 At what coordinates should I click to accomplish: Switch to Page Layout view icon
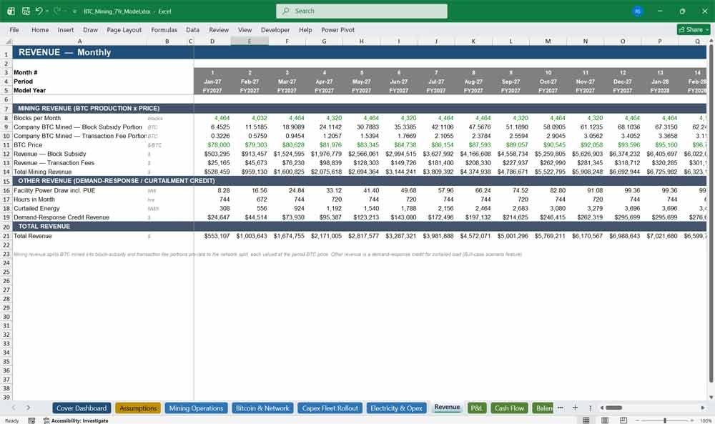coord(605,420)
